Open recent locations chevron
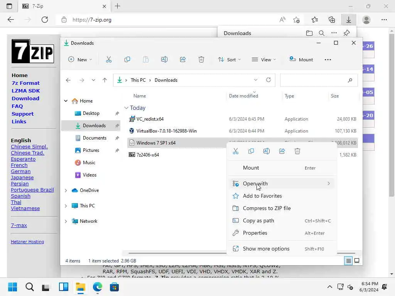The width and height of the screenshot is (395, 296). [x=93, y=80]
